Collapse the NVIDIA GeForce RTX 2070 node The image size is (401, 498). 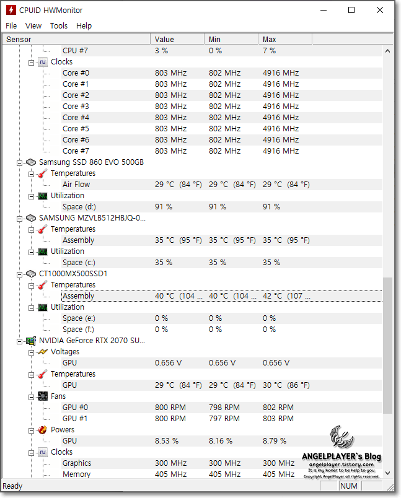[19, 341]
